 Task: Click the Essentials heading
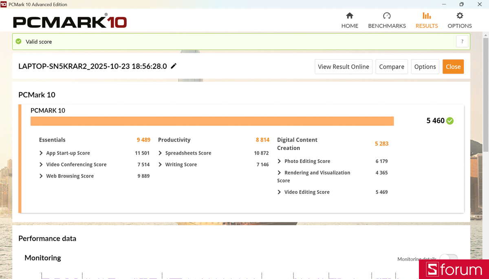[x=52, y=139]
